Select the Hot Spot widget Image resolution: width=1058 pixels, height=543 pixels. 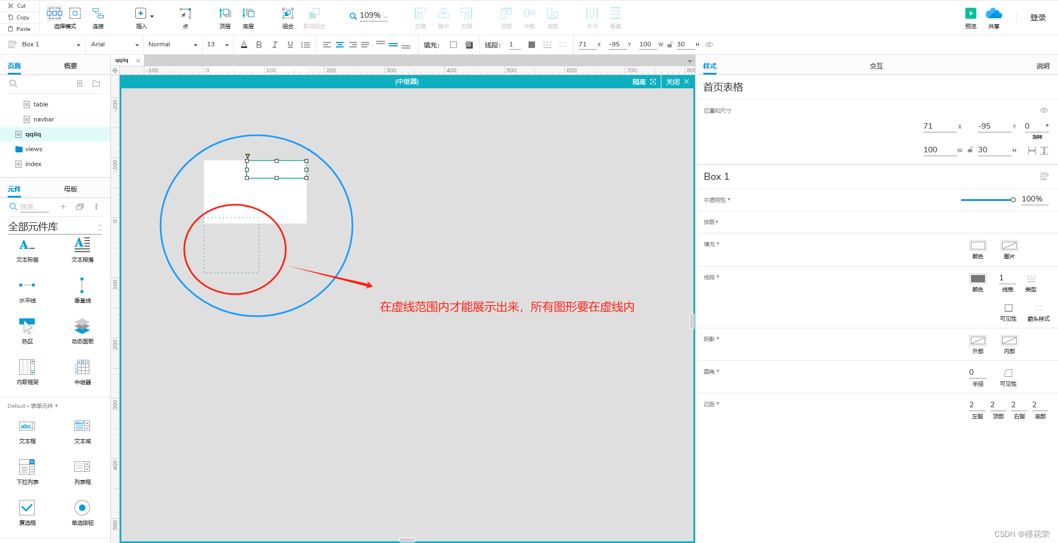point(27,331)
